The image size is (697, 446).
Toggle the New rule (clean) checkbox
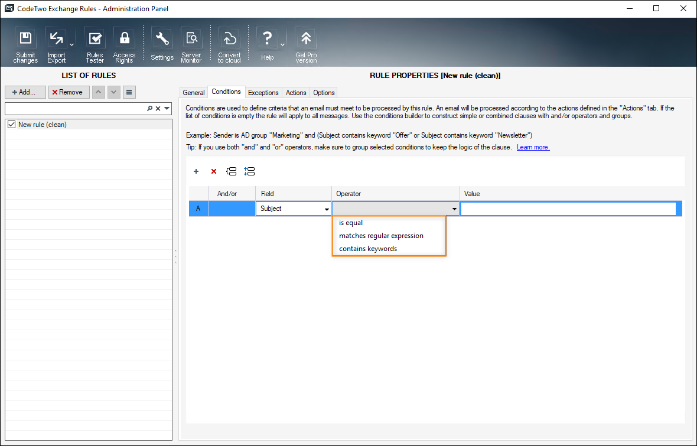[x=12, y=125]
